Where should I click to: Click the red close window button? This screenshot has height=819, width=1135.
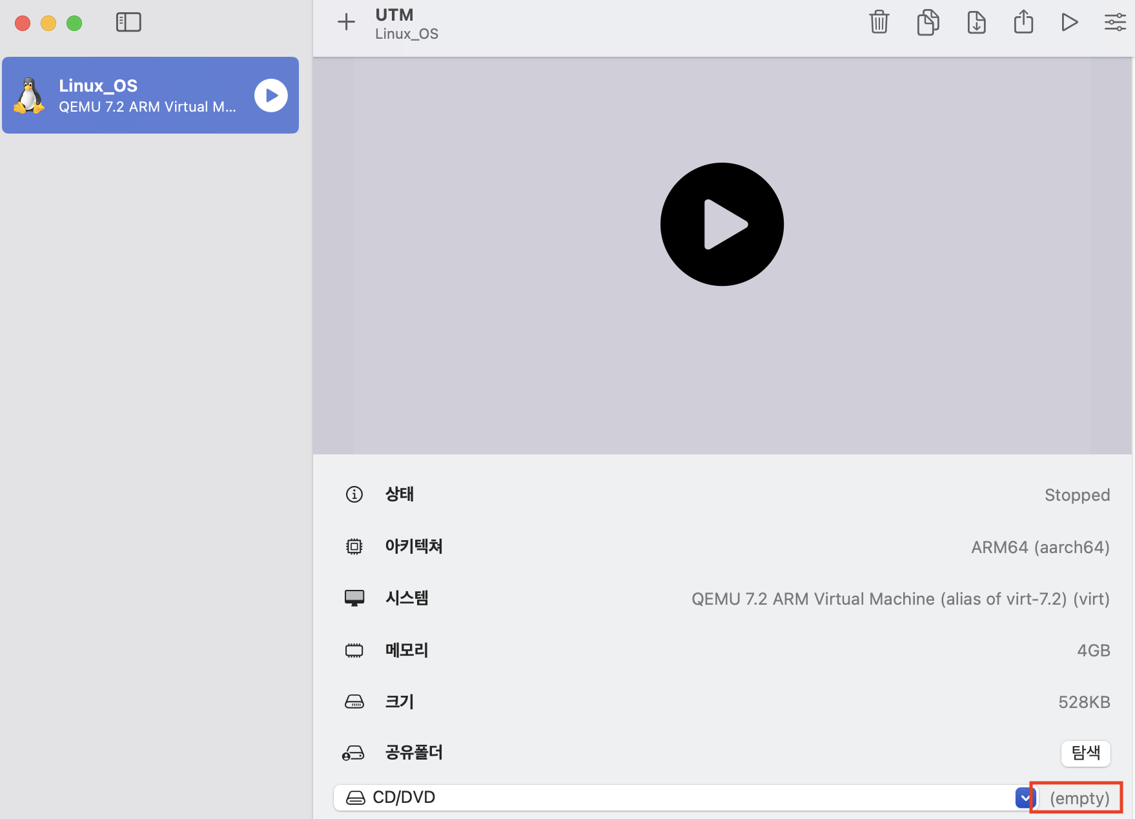(23, 23)
